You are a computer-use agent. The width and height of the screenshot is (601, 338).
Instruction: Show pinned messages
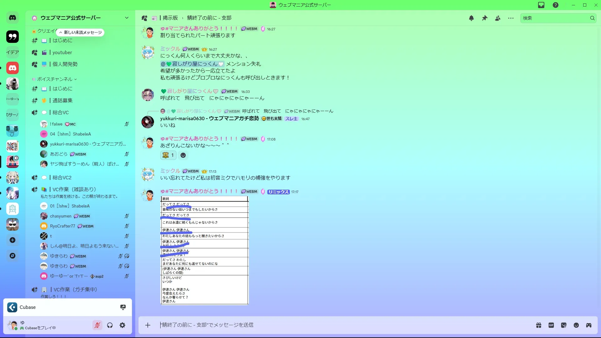(x=485, y=18)
